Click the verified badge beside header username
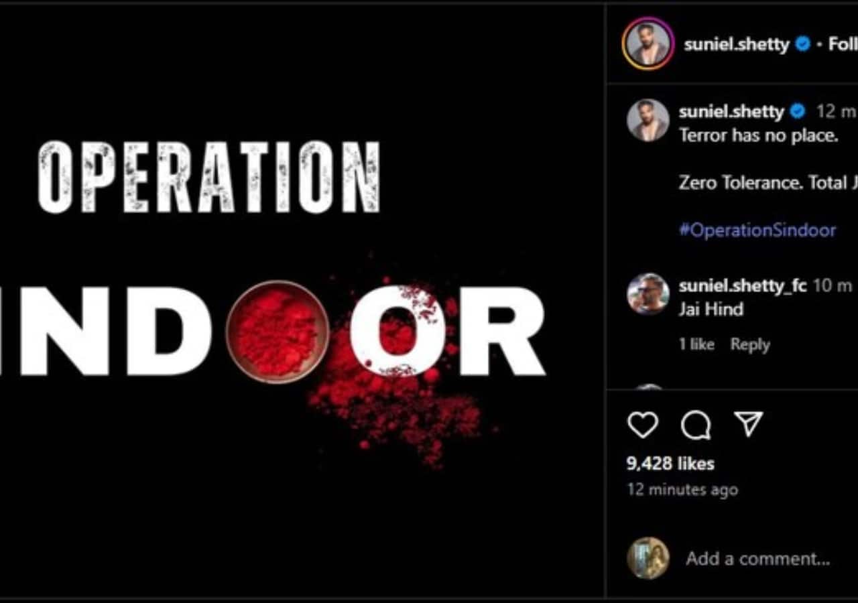Image resolution: width=858 pixels, height=603 pixels. click(802, 45)
